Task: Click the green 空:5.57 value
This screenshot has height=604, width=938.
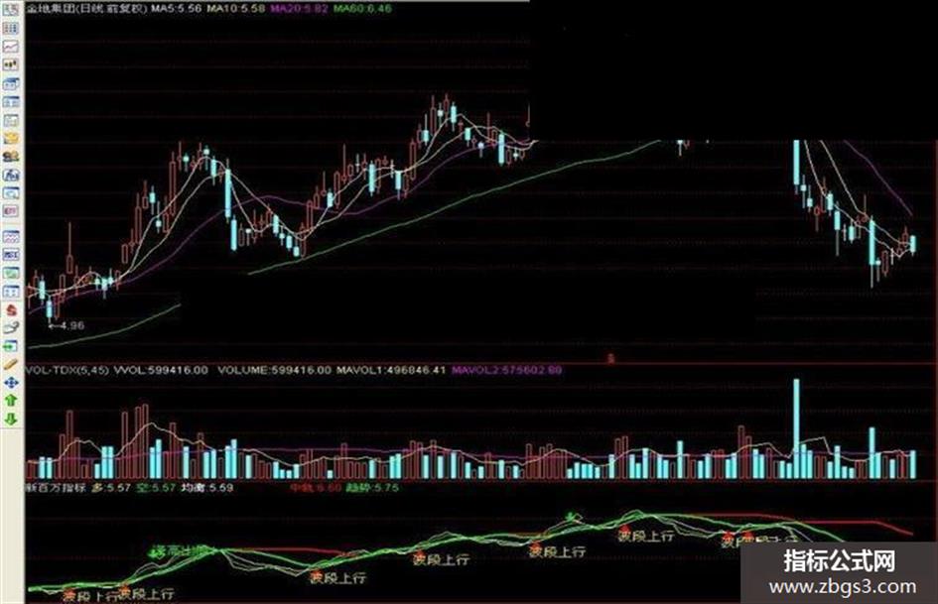Action: click(156, 488)
